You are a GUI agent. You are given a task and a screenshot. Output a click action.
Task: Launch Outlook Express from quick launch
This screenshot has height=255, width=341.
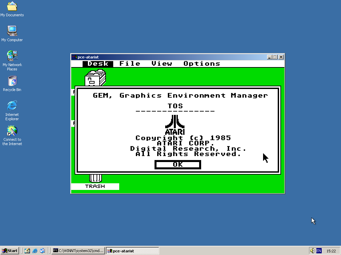42,251
